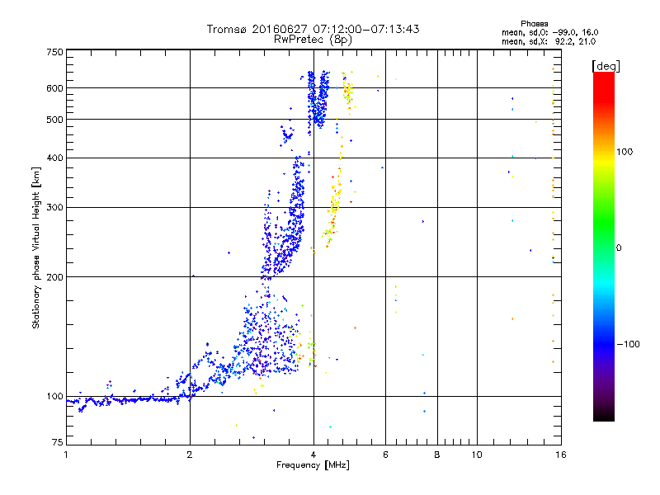660x495 pixels.
Task: Click the colorbar label '100'
Action: [625, 152]
